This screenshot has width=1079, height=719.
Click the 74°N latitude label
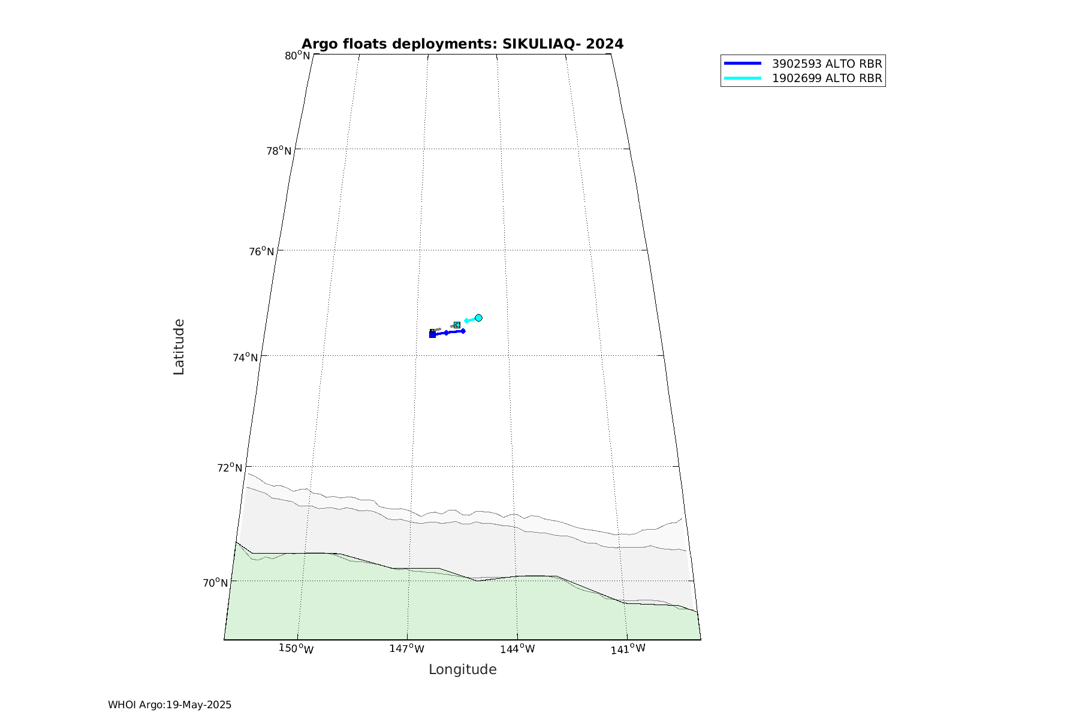pyautogui.click(x=245, y=357)
